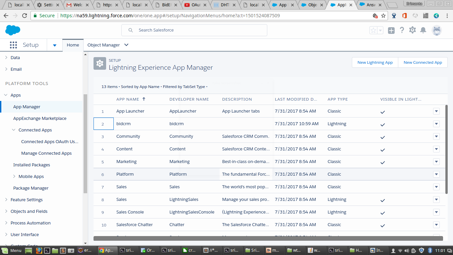Open row actions for Salesforce Chatter
The image size is (453, 255).
click(x=436, y=225)
